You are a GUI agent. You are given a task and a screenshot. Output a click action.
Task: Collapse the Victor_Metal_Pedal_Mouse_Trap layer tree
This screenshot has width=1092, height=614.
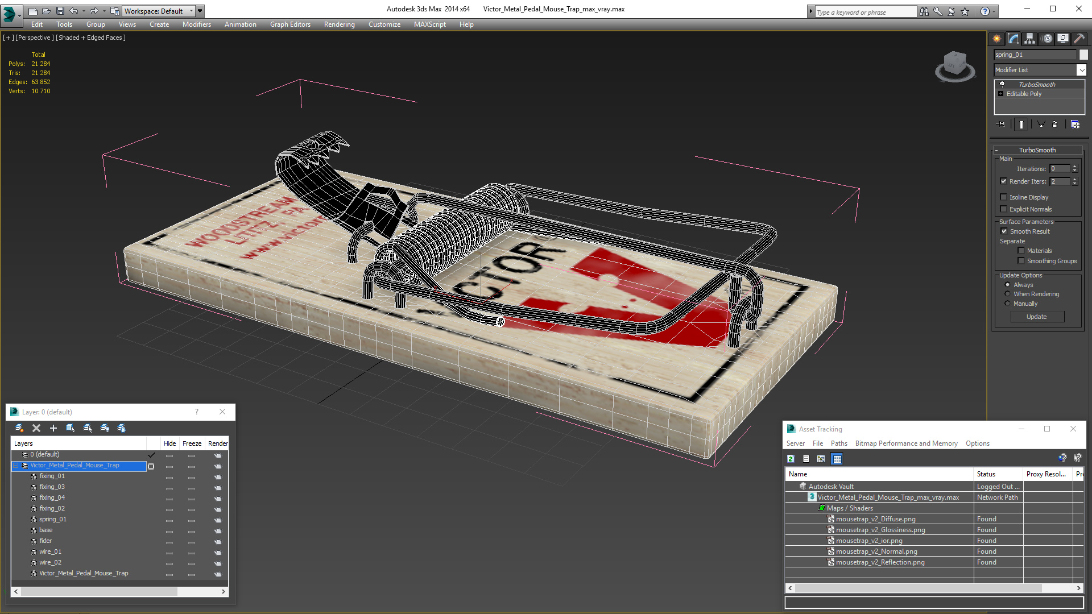click(16, 466)
